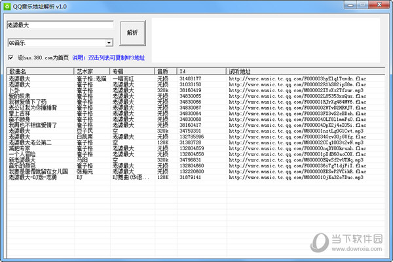Screen dimensions: 393x262
Task: Select the song 奋不顾身
Action: [x=20, y=120]
